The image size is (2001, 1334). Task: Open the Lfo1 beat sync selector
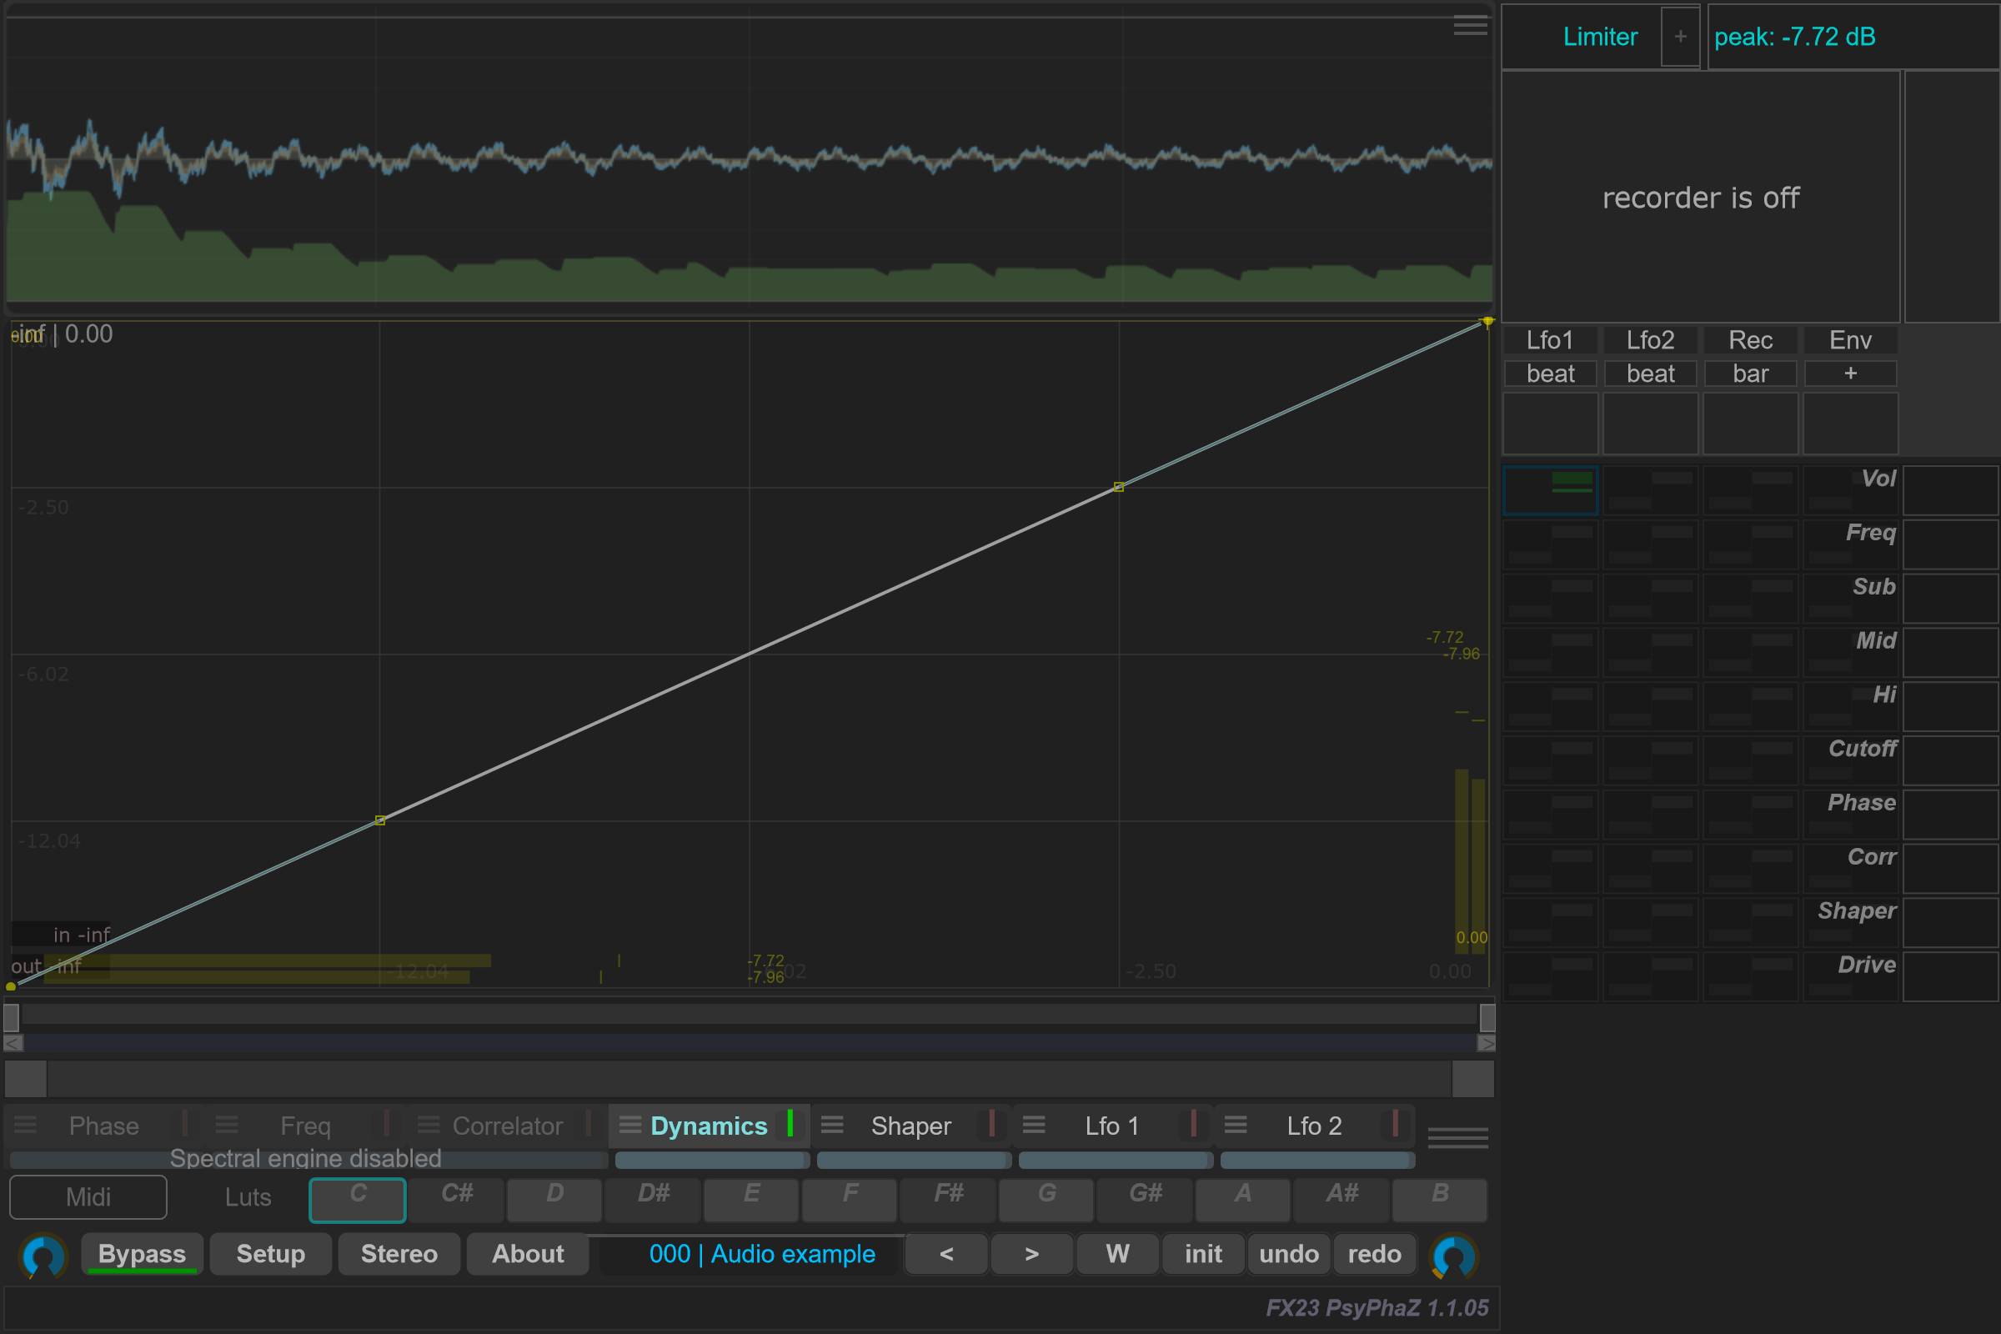(1550, 374)
